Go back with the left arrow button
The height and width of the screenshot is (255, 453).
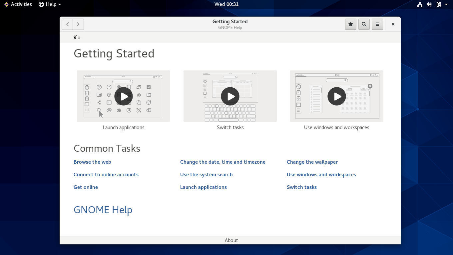(67, 24)
